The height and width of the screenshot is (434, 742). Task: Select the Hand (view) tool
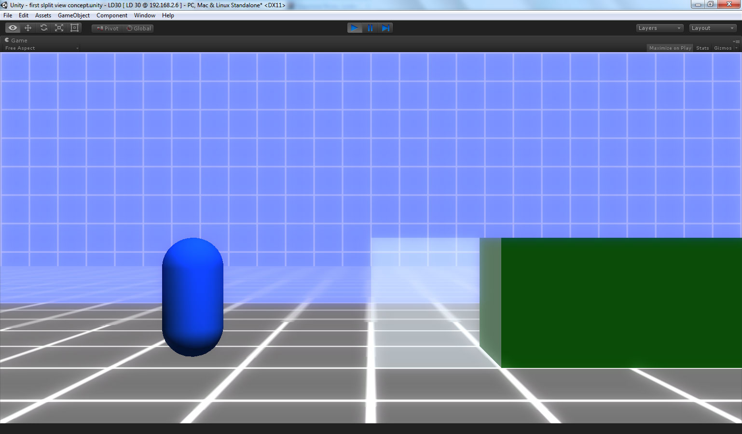click(x=13, y=28)
